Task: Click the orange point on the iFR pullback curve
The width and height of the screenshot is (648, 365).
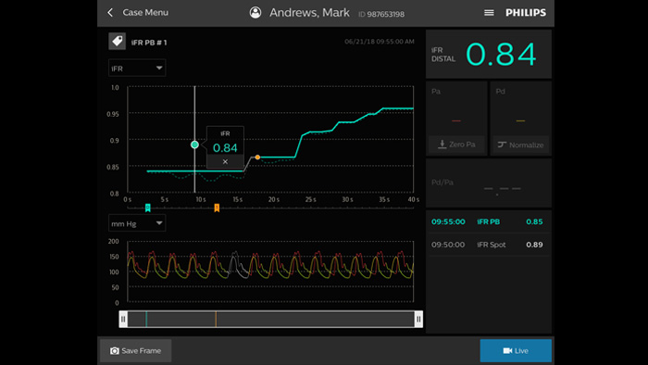Action: 257,157
